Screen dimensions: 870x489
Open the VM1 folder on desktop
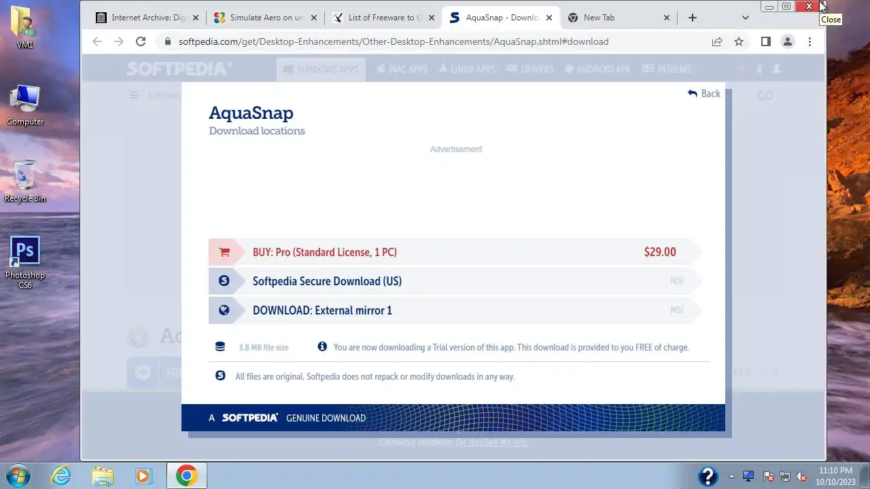[x=24, y=27]
